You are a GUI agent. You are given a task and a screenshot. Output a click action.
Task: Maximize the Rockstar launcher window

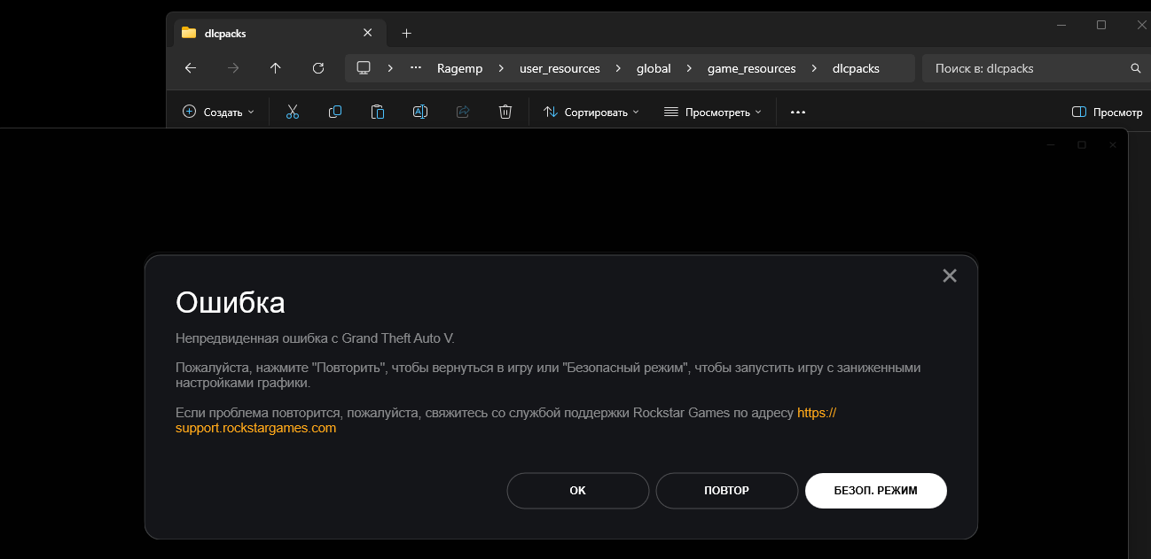[1082, 144]
